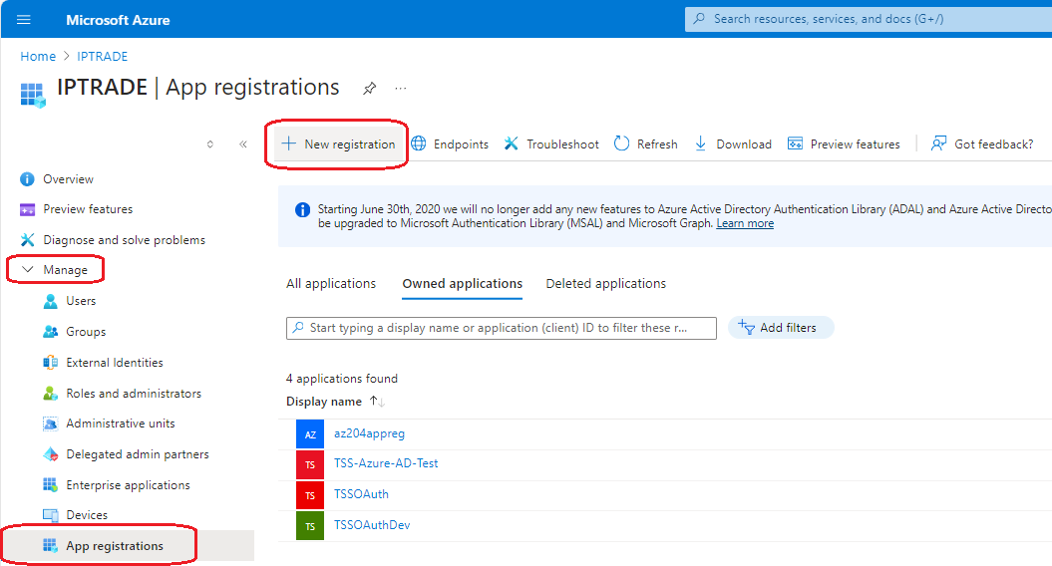Click the External Identities icon

pyautogui.click(x=50, y=363)
